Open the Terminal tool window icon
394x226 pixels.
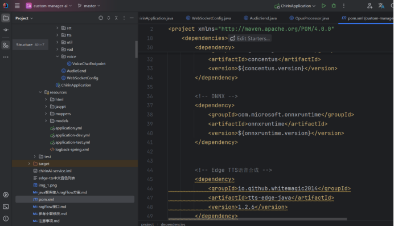click(x=6, y=207)
